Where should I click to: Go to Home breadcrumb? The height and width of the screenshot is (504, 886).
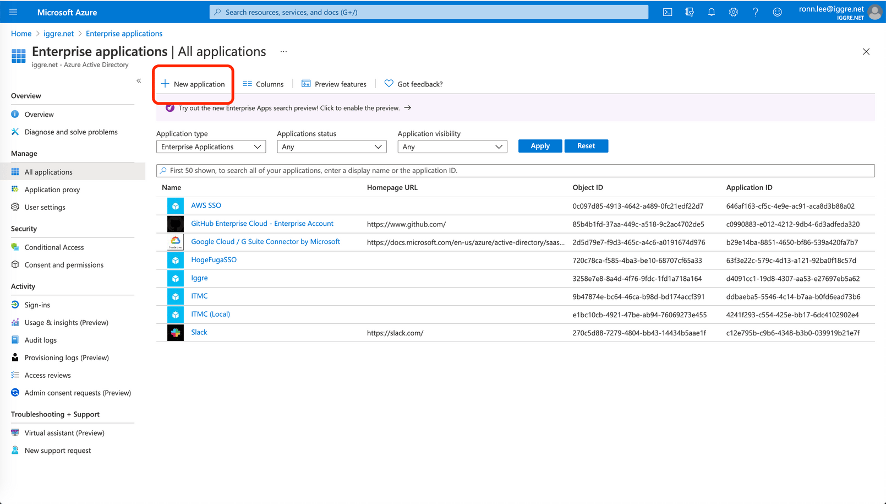[21, 34]
